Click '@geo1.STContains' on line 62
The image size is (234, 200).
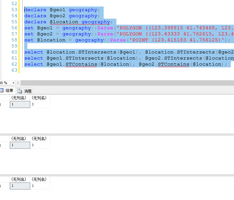[72, 64]
